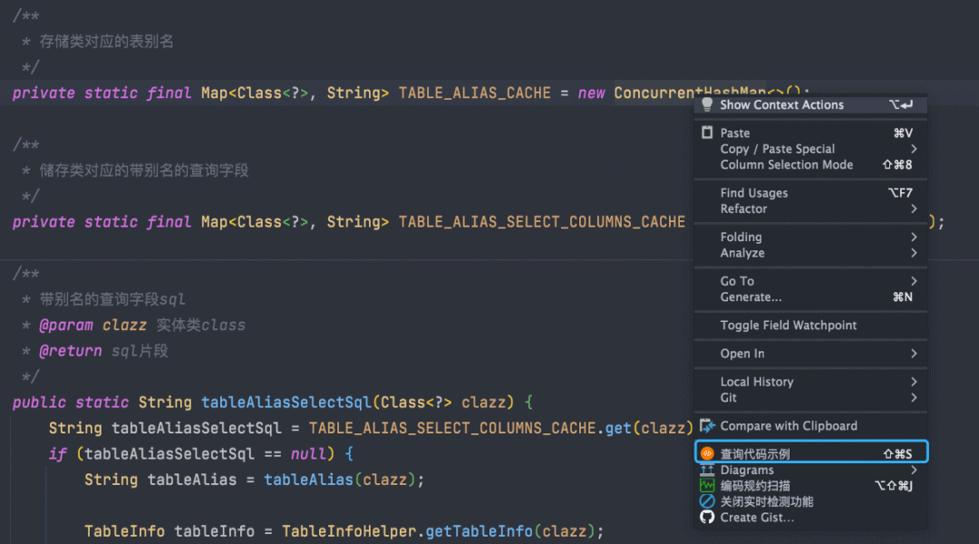Viewport: 979px width, 544px height.
Task: Click the clipboard icon next to Paste
Action: (x=707, y=132)
